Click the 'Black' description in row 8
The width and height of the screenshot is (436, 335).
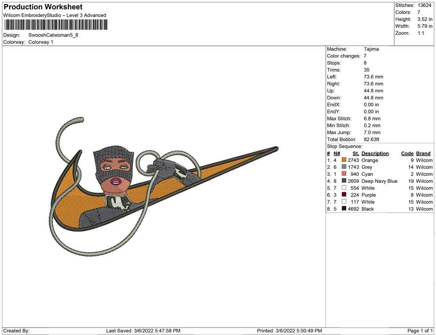(368, 209)
